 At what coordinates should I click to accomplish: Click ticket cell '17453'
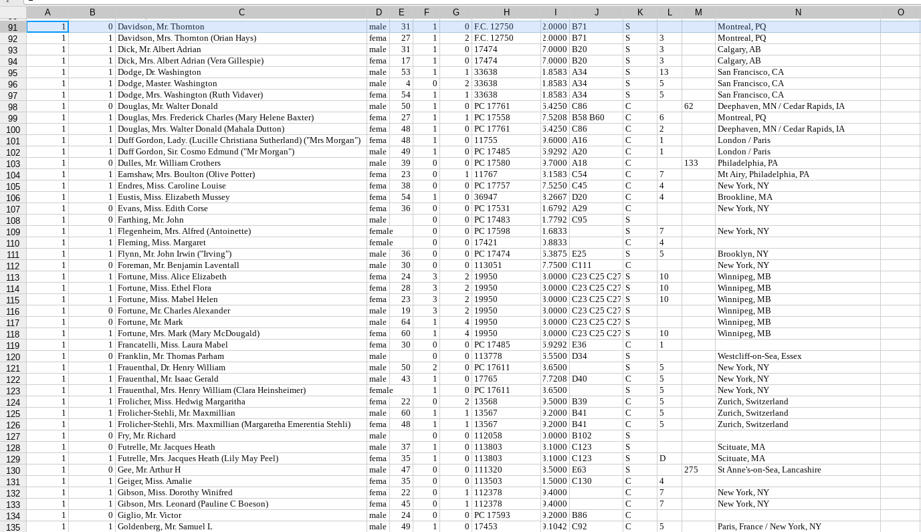click(506, 527)
